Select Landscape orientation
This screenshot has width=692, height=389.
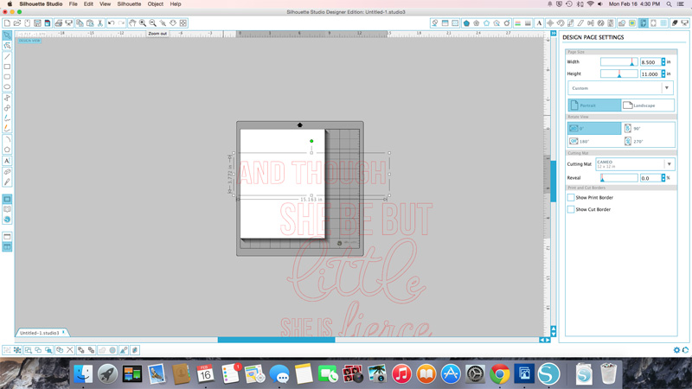(647, 105)
